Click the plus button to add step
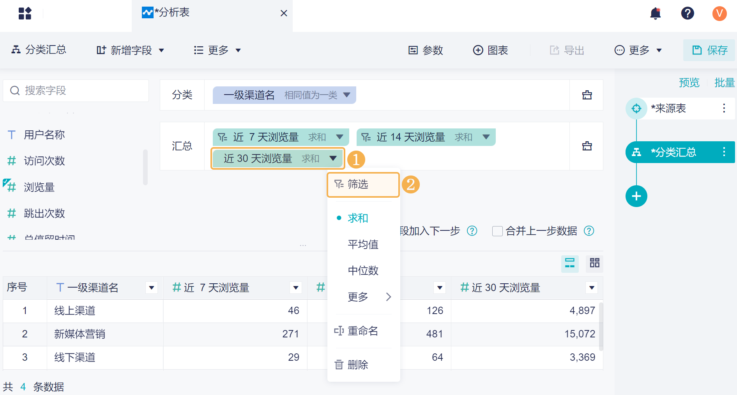Image resolution: width=737 pixels, height=395 pixels. 636,196
